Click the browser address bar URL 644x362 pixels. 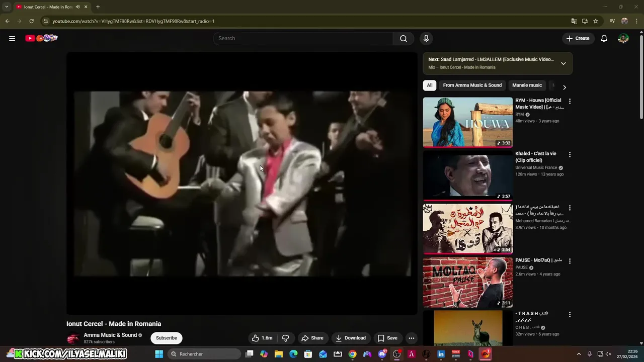[x=133, y=21]
